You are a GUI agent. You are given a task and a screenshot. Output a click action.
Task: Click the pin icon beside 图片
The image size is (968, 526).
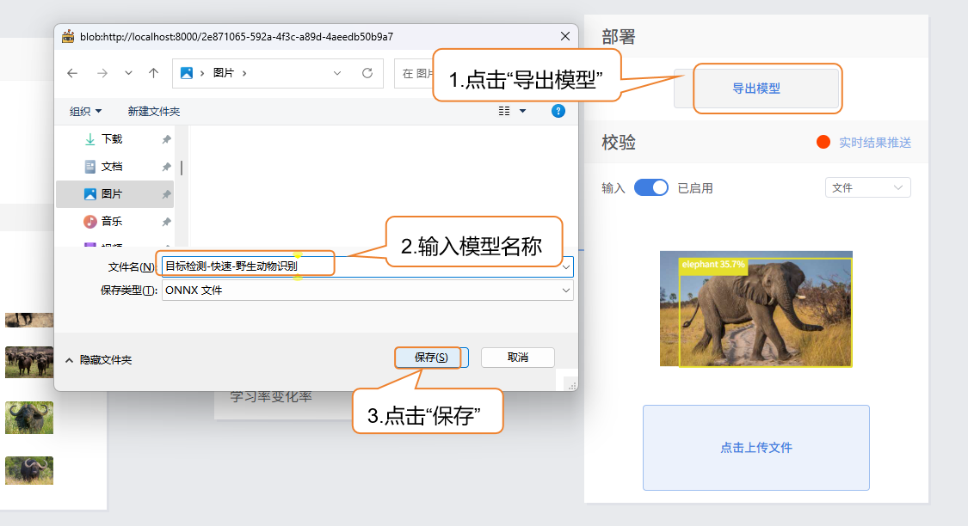click(166, 194)
